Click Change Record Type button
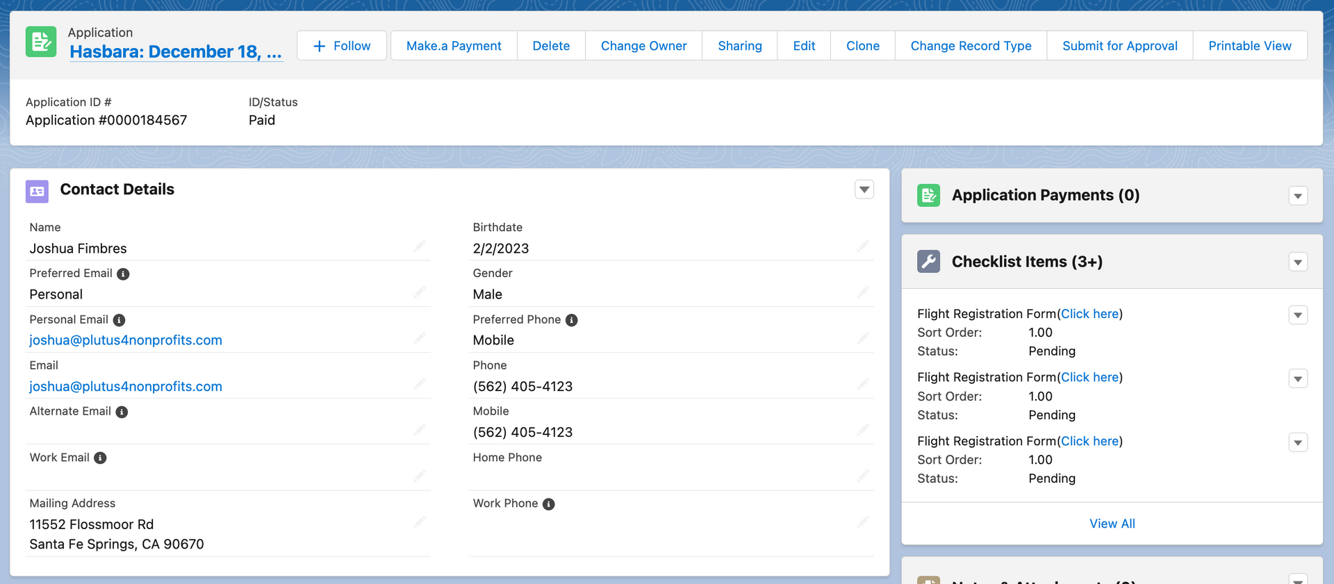 971,46
